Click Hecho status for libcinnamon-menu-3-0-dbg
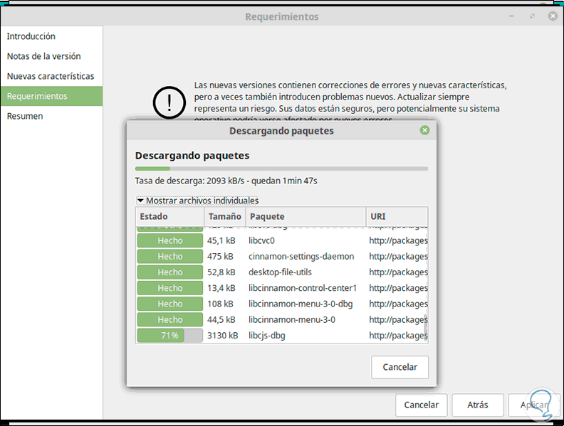 pos(169,304)
